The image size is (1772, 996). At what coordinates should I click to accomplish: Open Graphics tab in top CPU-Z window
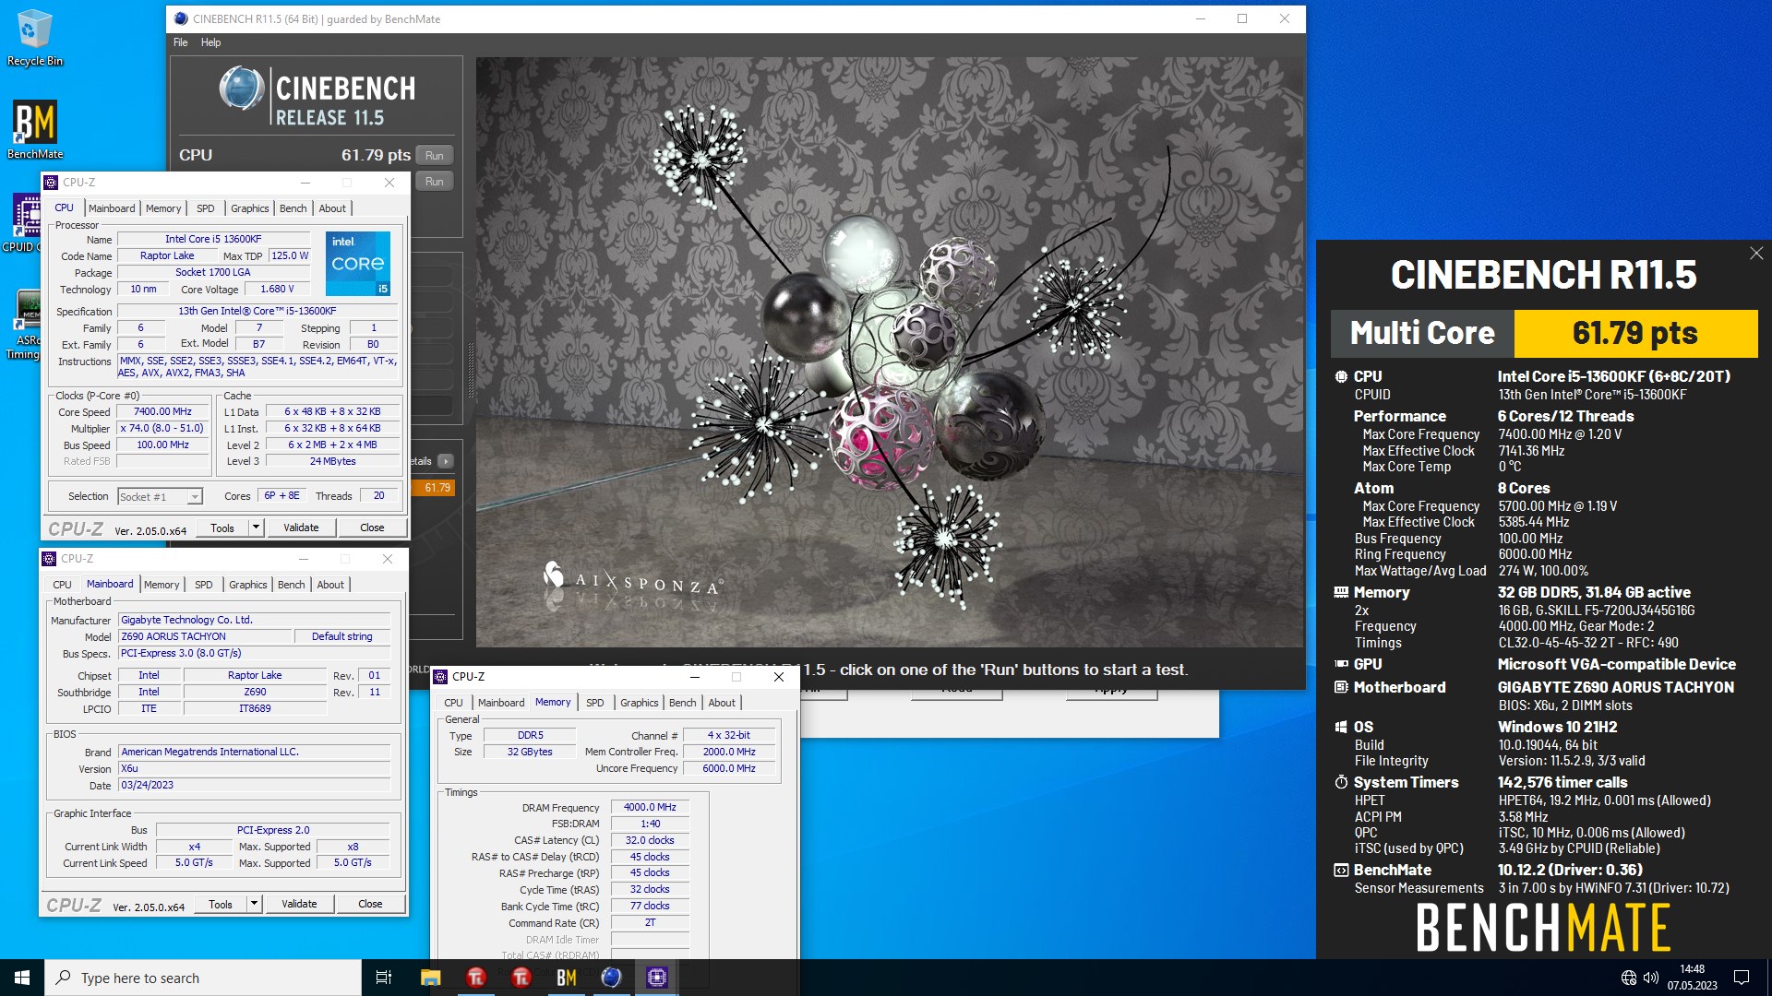[249, 208]
